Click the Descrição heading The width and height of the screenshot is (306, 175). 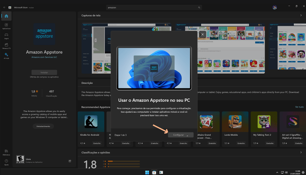click(87, 83)
